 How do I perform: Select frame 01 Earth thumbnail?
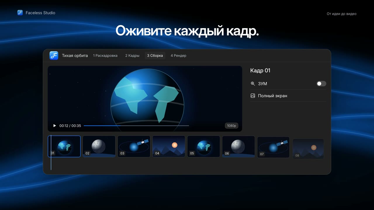(64, 146)
